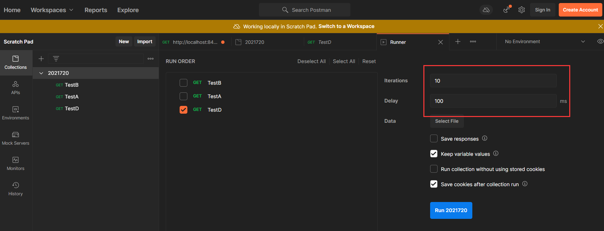Open the History sidebar panel
604x231 pixels.
[16, 189]
